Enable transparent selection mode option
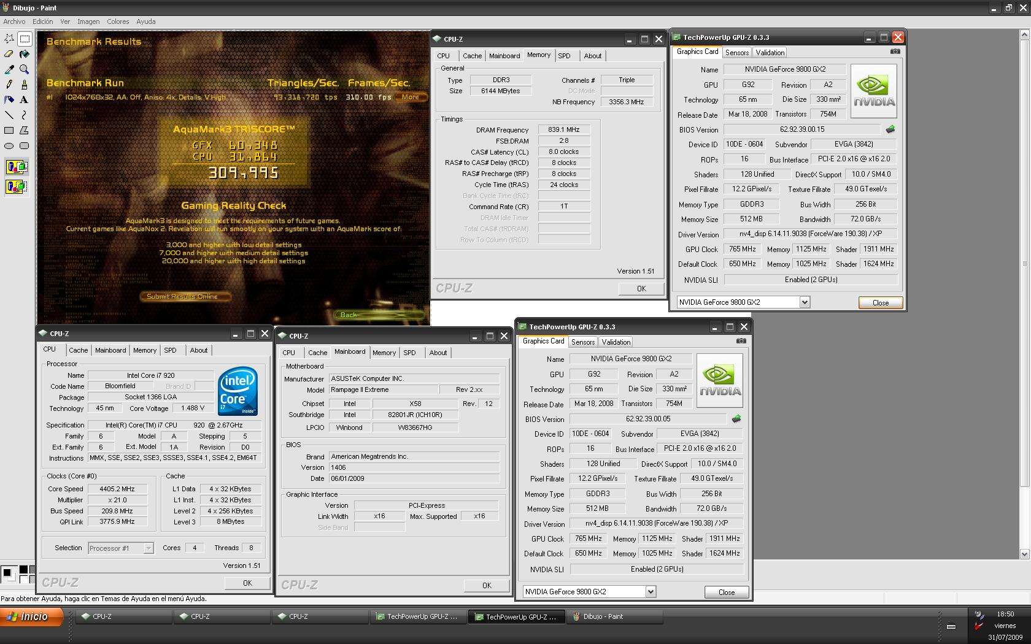1031x644 pixels. 17,186
